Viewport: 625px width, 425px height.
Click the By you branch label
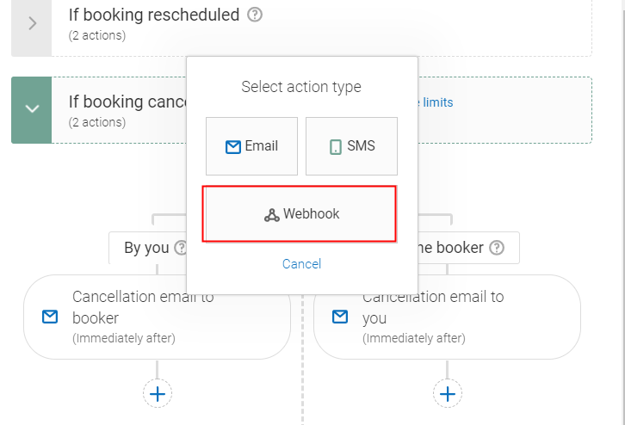tap(146, 248)
